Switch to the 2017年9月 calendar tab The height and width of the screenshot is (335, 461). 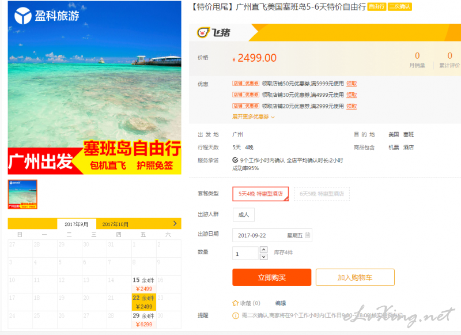coord(77,224)
